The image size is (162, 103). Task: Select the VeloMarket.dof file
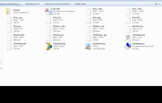(16, 46)
